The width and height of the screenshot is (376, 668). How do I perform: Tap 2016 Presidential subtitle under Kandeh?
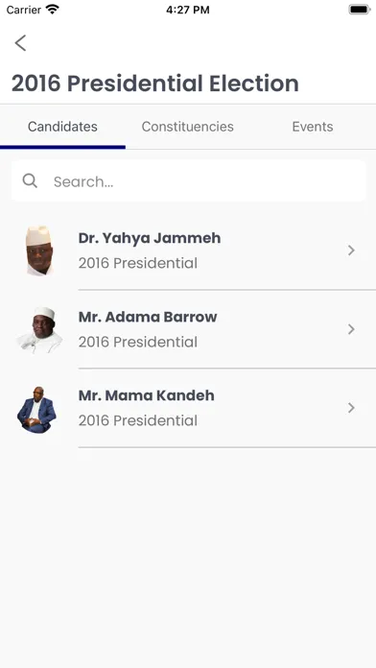click(138, 420)
